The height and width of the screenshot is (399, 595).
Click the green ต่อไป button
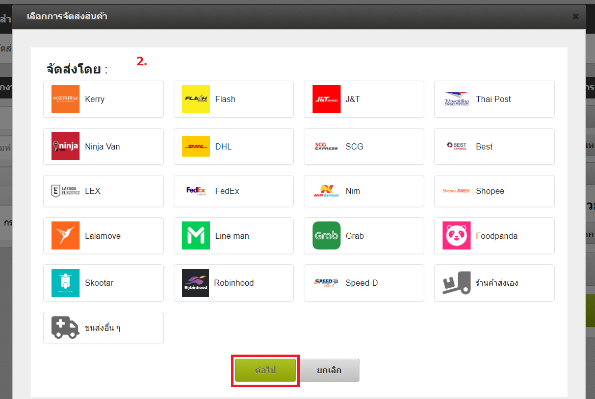(265, 370)
